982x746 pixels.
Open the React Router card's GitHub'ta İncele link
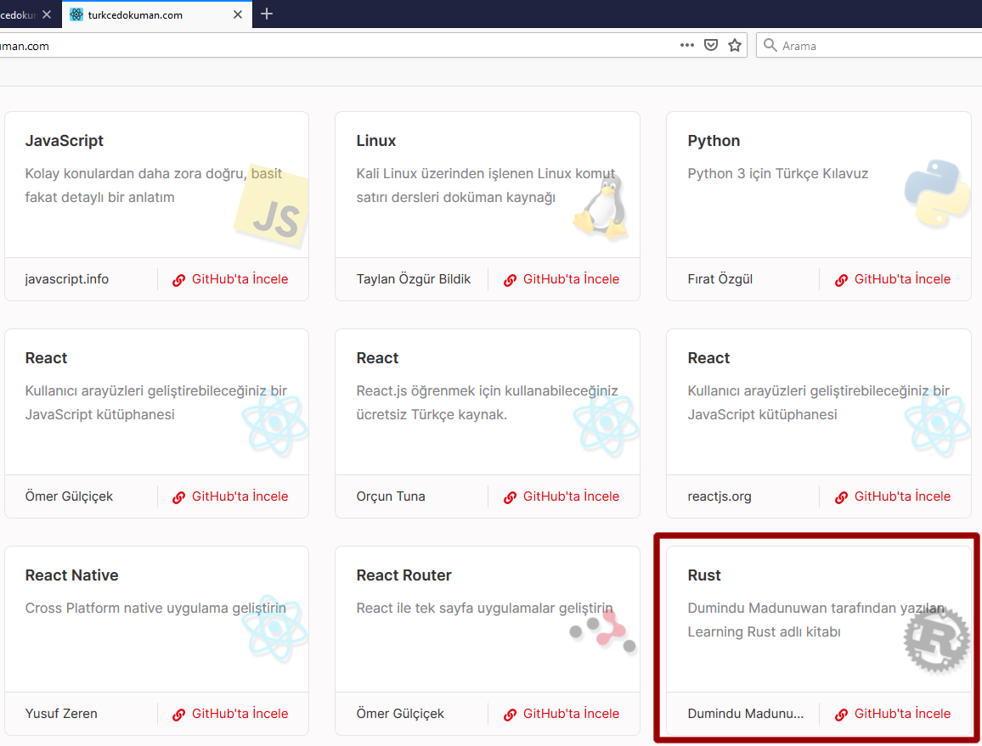[562, 714]
